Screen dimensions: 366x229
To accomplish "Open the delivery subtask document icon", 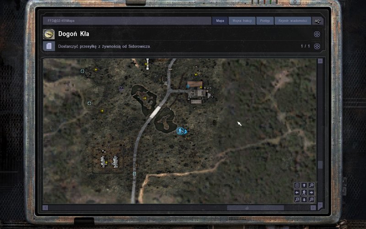I will tap(49, 46).
